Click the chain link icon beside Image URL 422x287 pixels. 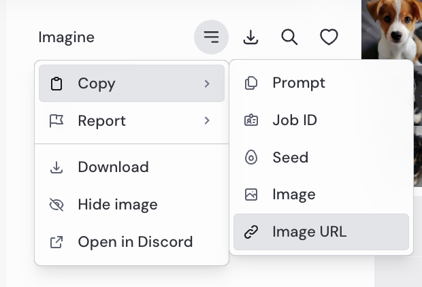251,232
